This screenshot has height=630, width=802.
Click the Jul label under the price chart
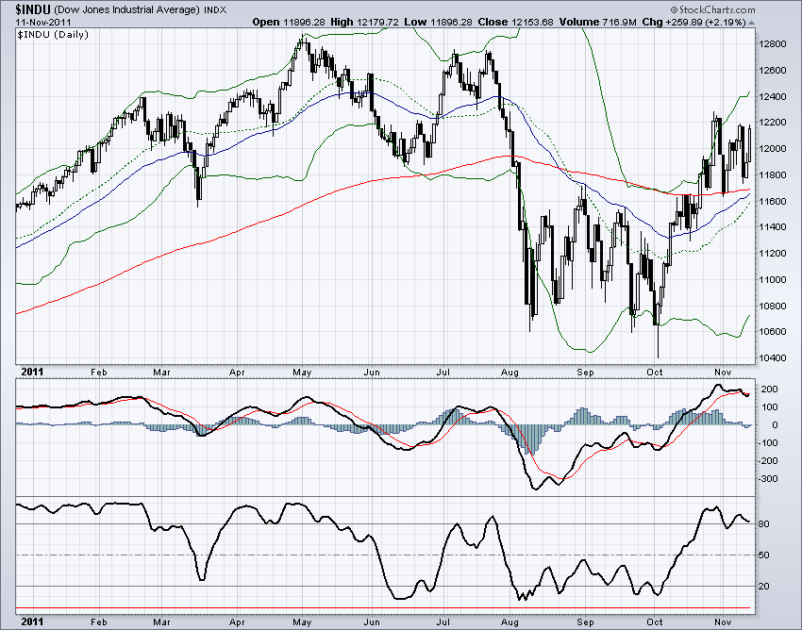coord(443,373)
